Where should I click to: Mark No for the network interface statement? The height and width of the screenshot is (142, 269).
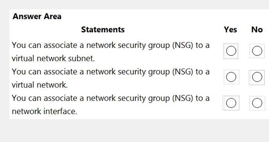[257, 103]
